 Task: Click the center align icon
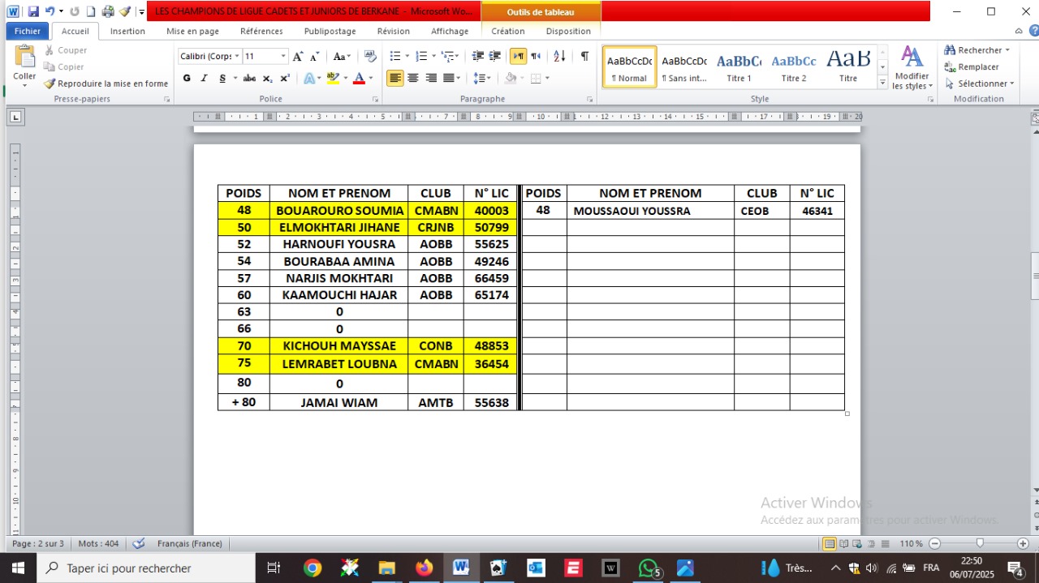[413, 79]
